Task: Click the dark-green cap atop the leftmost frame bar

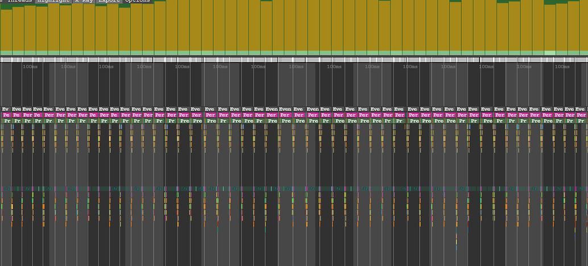Action: pyautogui.click(x=6, y=7)
